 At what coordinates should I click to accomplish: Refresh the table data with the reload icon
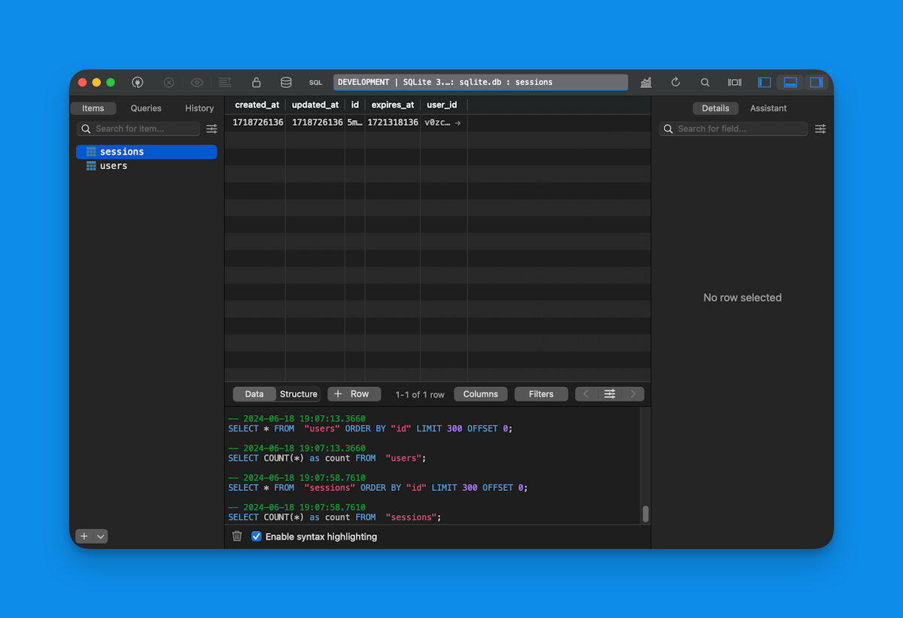(x=675, y=82)
